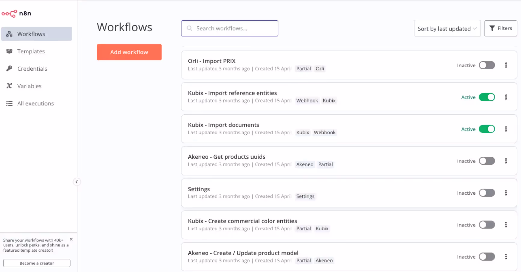The width and height of the screenshot is (521, 272).
Task: Click the search magnifier icon
Action: 190,28
